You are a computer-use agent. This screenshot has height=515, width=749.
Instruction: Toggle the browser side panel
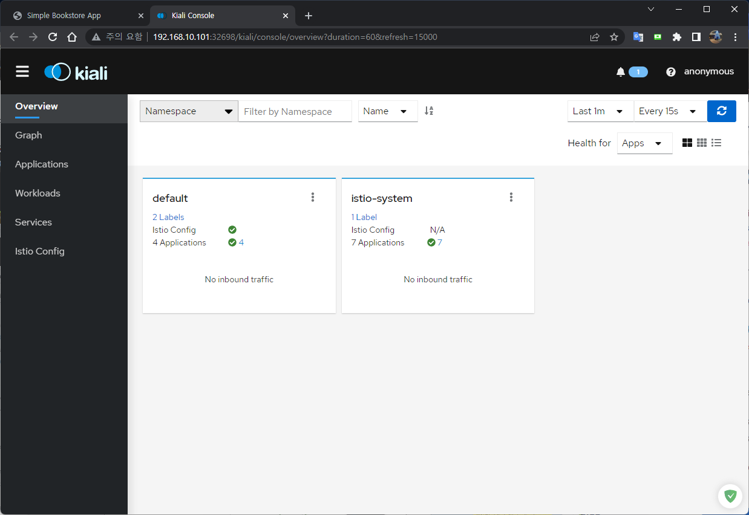tap(696, 37)
